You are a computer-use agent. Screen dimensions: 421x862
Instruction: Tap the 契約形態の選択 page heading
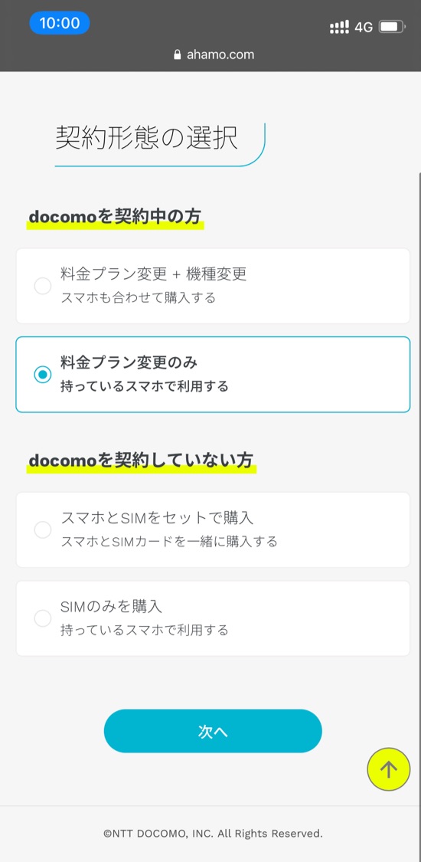pos(146,139)
